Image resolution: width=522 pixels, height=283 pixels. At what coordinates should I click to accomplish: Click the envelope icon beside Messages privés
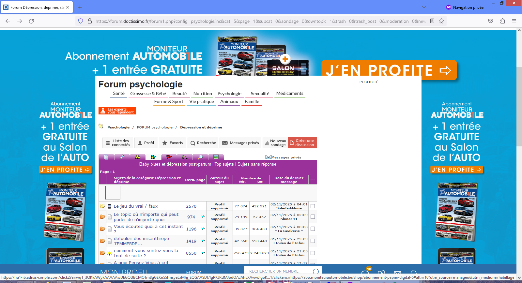click(269, 157)
